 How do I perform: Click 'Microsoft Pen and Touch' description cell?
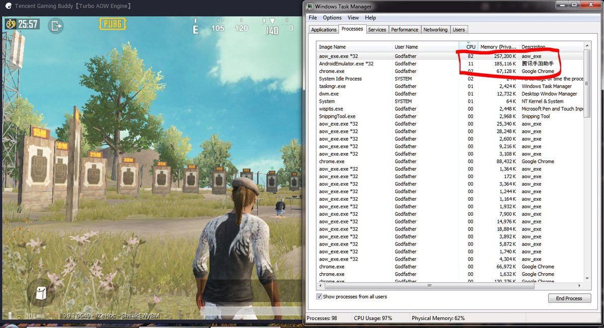click(552, 109)
